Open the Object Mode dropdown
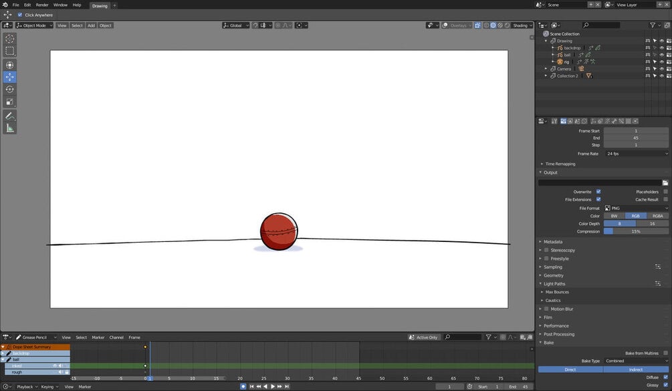The width and height of the screenshot is (672, 391). pos(34,25)
